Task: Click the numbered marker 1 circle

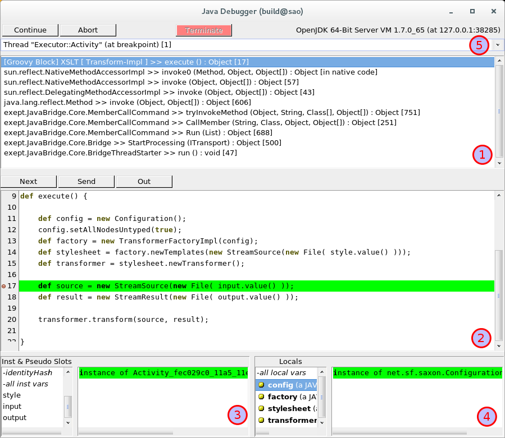Action: pos(482,154)
